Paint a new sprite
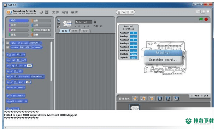Screen dimensions: 218x129 click(x=135, y=99)
